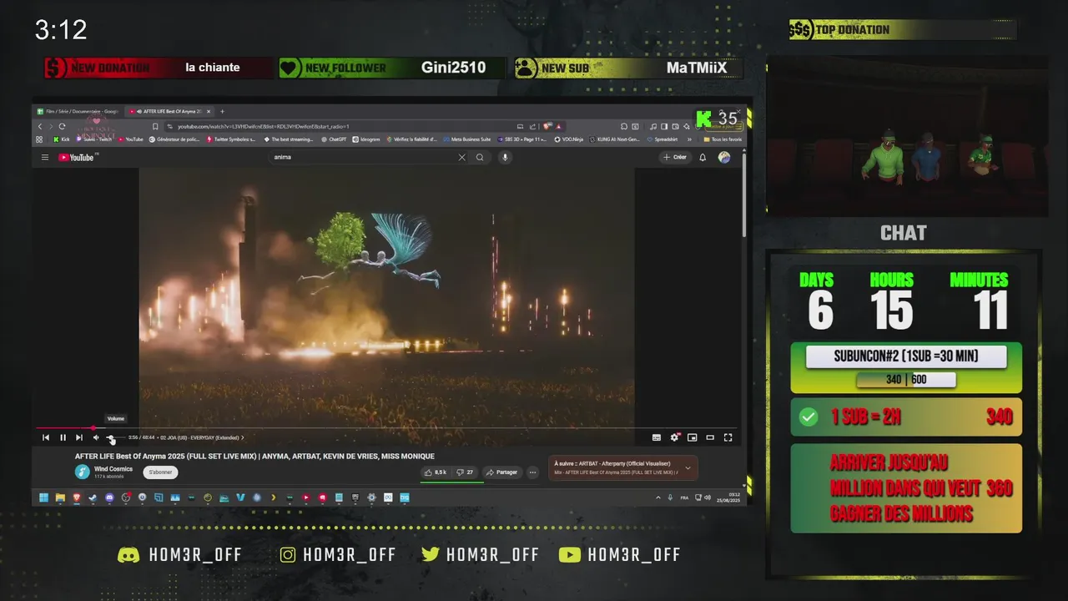Open the Spreadshirt bookmark
The image size is (1068, 601).
click(x=662, y=139)
